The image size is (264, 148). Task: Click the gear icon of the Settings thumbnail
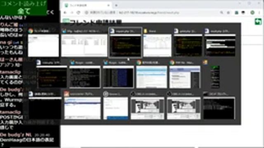[x=106, y=94]
